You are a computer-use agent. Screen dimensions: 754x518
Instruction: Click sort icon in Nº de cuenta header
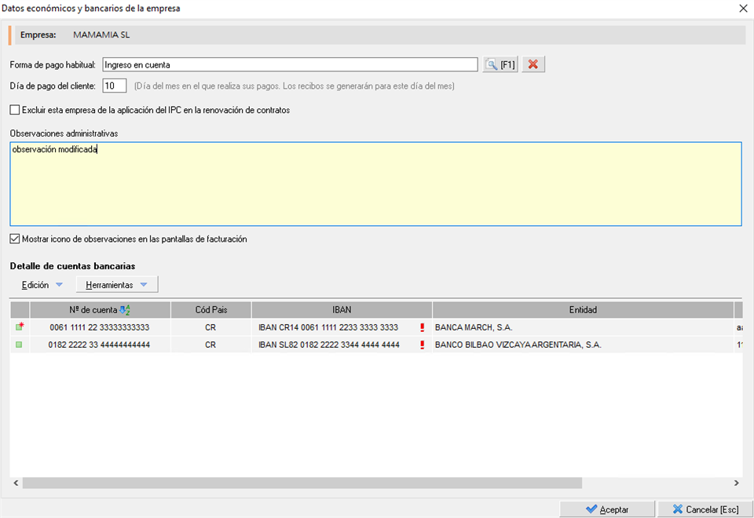coord(124,310)
